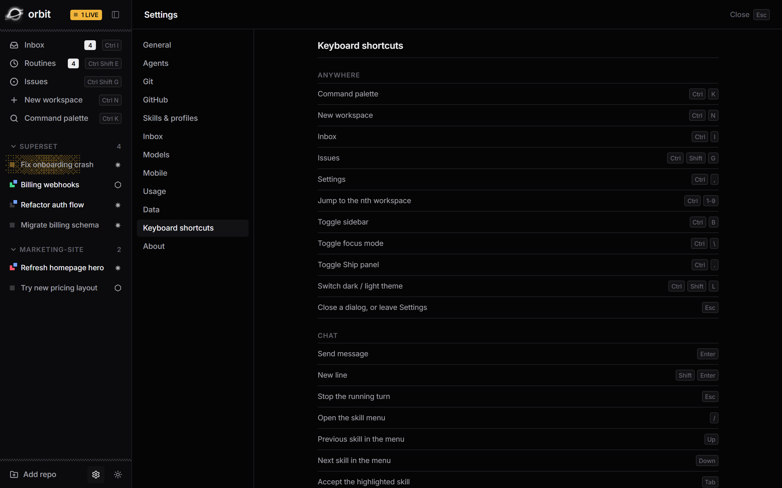Select the Keyboard shortcuts section
This screenshot has width=782, height=488.
click(192, 228)
